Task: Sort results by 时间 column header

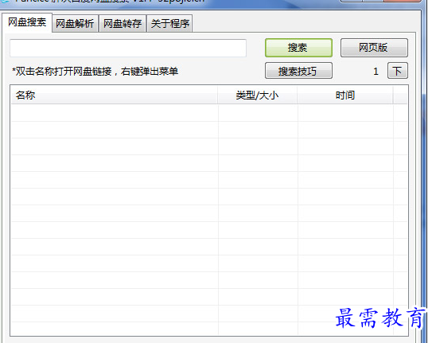Action: (x=345, y=95)
